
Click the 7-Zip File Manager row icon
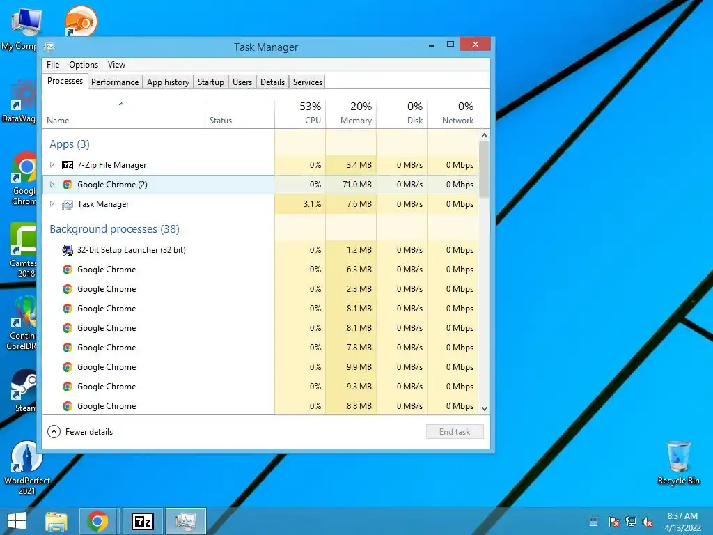coord(68,164)
